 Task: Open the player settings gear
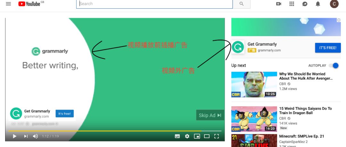click(187, 136)
